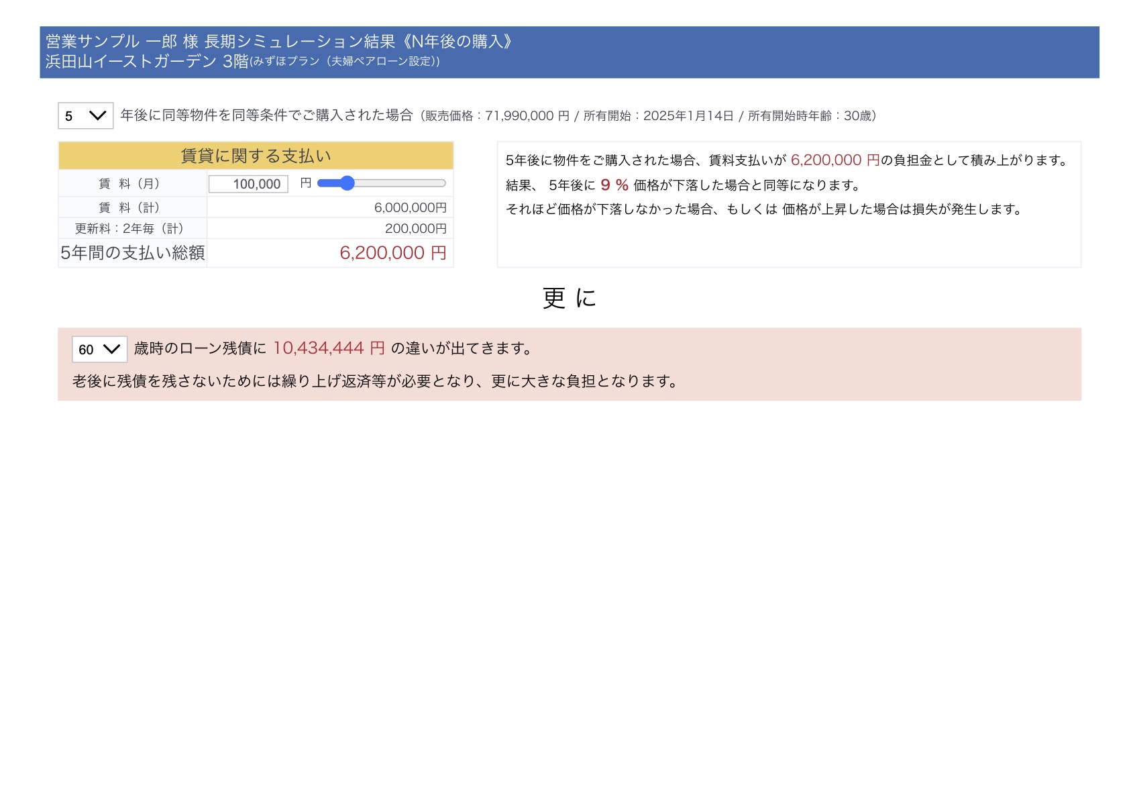Open the age dropdown showing 60

99,349
